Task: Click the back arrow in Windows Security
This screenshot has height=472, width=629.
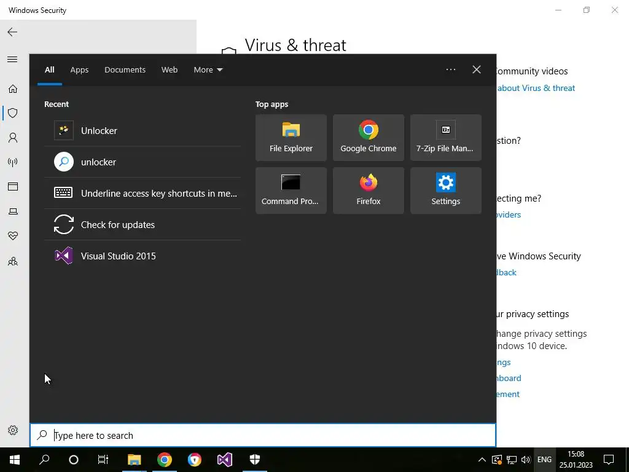Action: (12, 32)
